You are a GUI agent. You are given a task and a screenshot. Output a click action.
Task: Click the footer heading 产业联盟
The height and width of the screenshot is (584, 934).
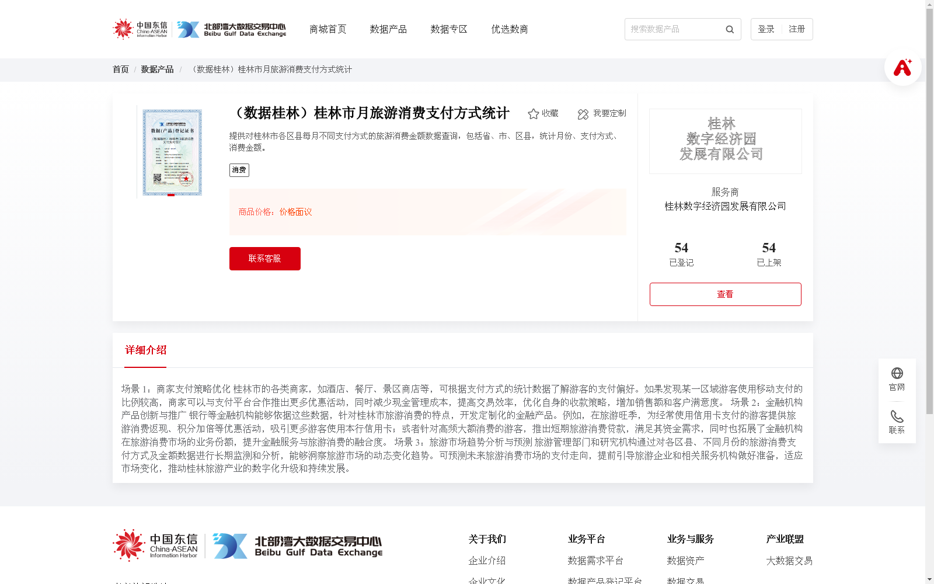[785, 539]
